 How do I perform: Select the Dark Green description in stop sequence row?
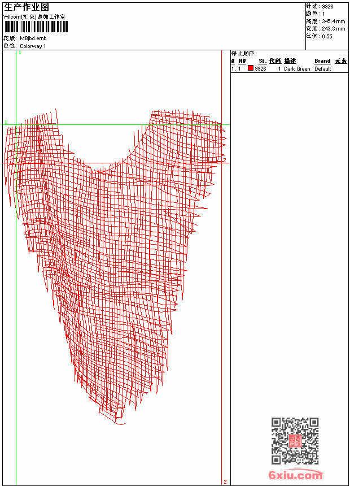point(297,69)
